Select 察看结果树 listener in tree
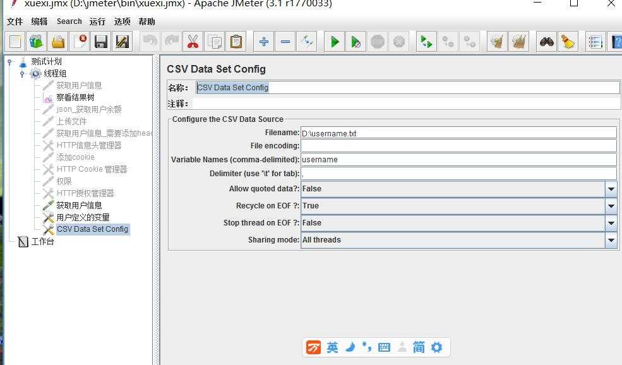 (x=75, y=98)
